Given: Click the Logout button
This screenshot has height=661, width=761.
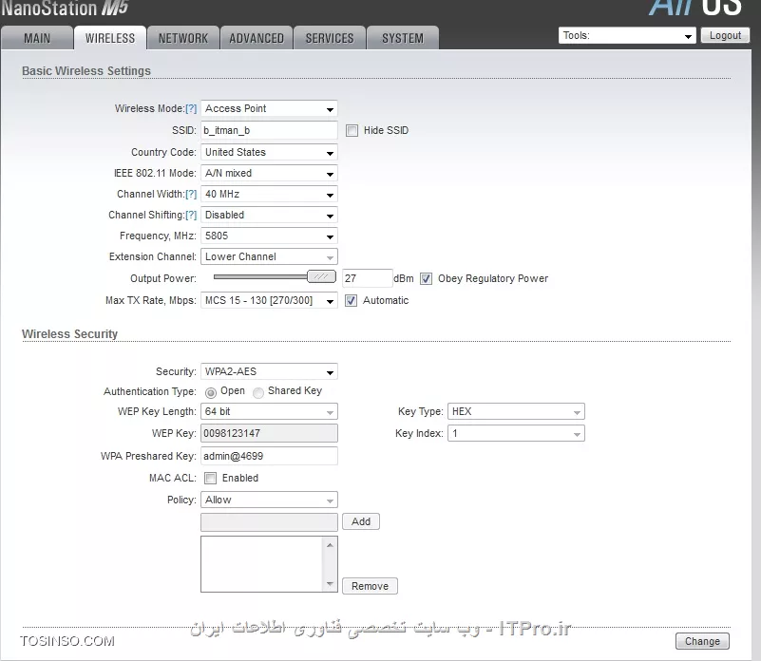Looking at the screenshot, I should [725, 35].
